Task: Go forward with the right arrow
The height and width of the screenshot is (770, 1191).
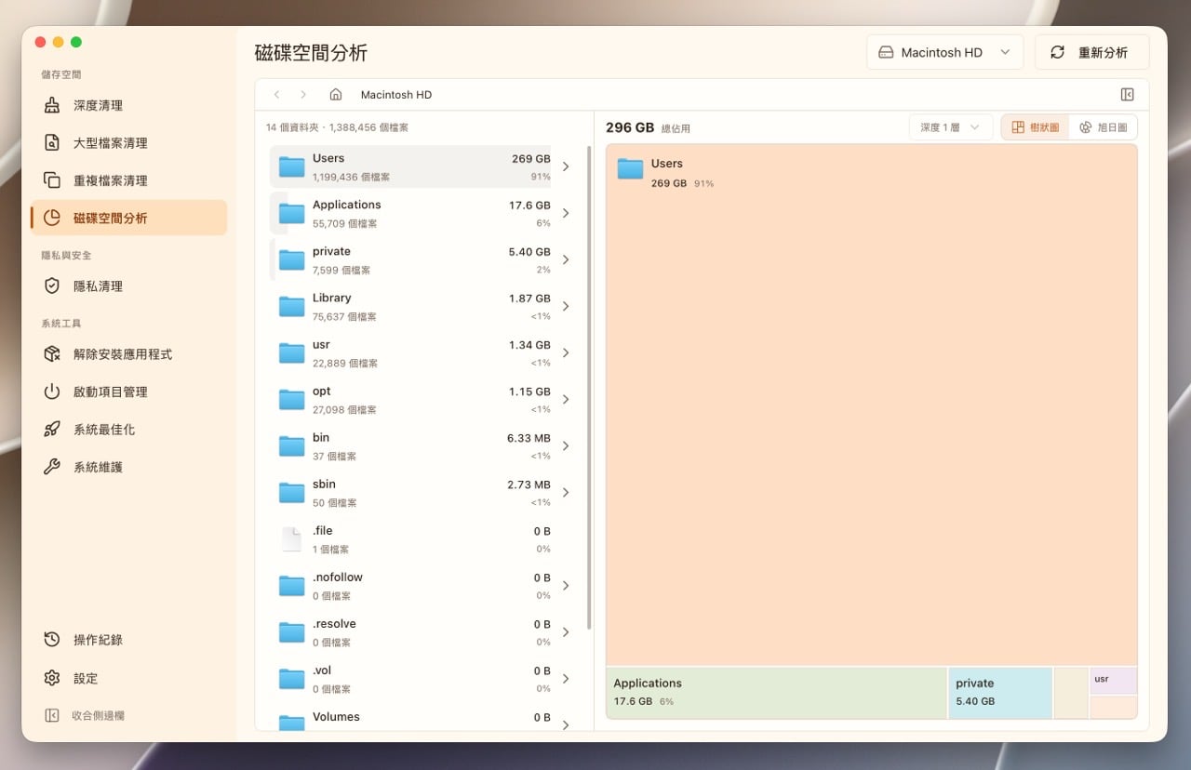Action: (303, 95)
